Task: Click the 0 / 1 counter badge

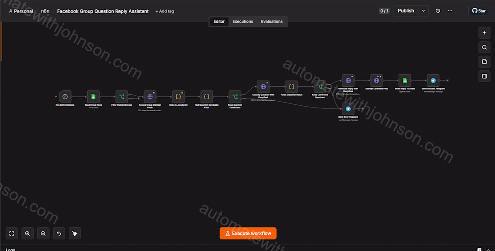Action: (384, 11)
